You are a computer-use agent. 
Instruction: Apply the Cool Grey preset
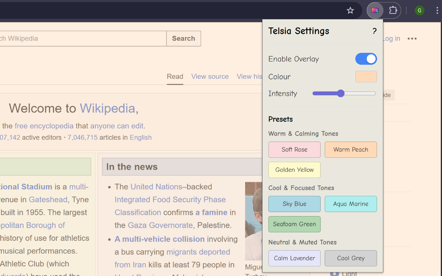350,258
